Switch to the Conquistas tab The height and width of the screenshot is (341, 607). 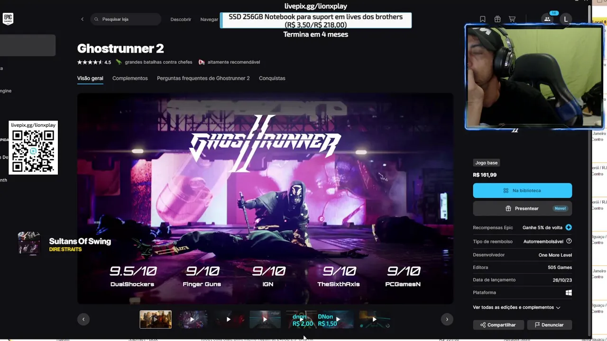pyautogui.click(x=272, y=78)
